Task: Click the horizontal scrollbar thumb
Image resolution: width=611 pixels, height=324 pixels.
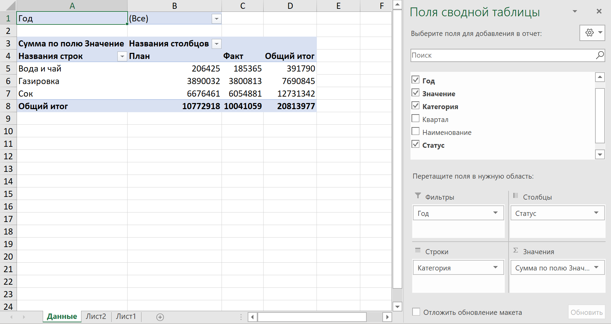Action: 312,317
